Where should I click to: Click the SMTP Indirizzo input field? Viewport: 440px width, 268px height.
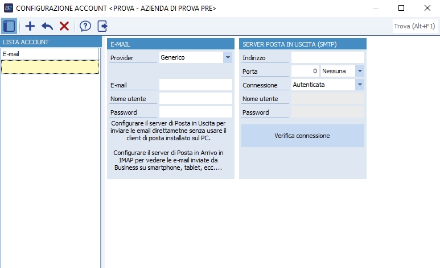point(327,57)
